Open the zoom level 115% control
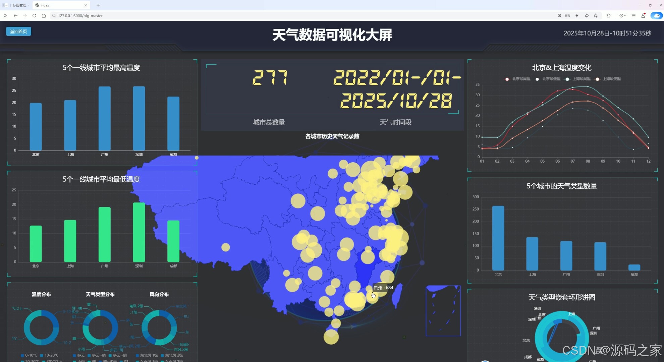Image resolution: width=664 pixels, height=362 pixels. pyautogui.click(x=564, y=15)
